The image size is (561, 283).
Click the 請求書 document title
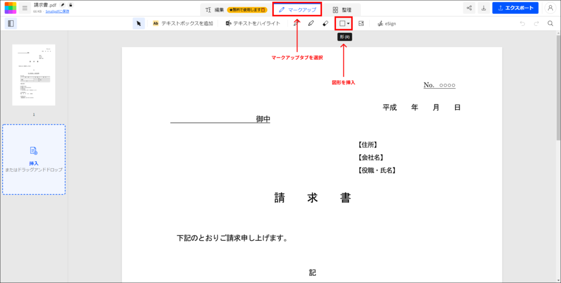313,198
